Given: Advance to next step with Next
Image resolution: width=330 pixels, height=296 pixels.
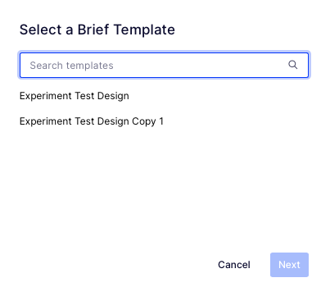Looking at the screenshot, I should point(289,265).
